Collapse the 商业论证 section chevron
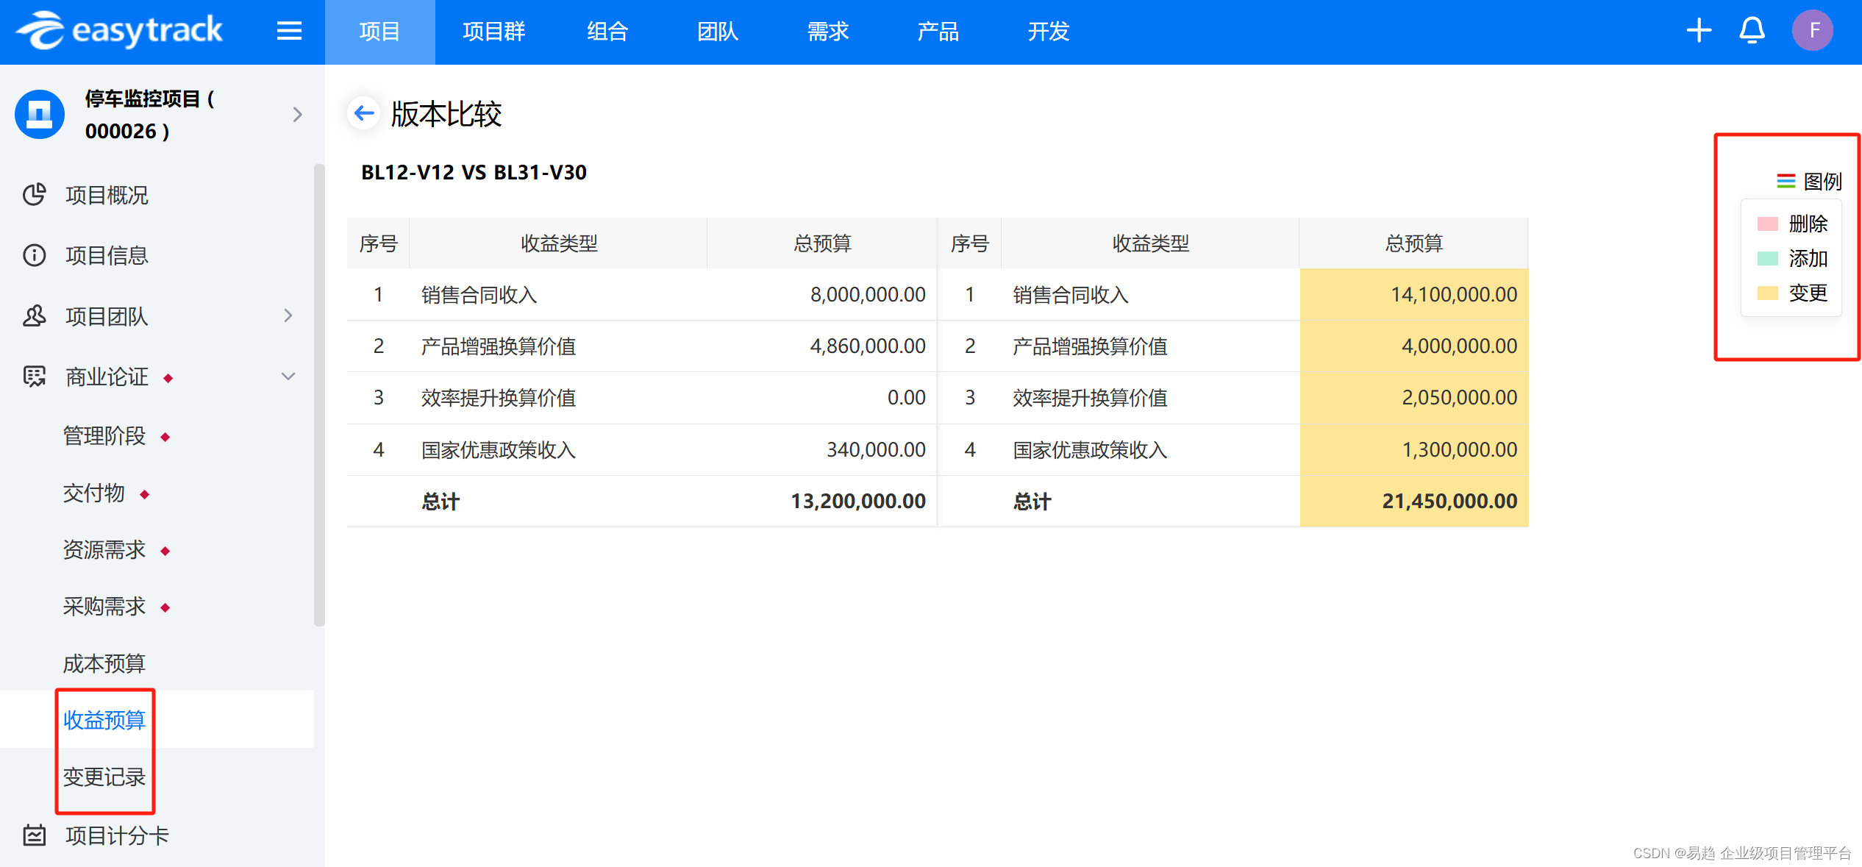1862x867 pixels. click(288, 377)
